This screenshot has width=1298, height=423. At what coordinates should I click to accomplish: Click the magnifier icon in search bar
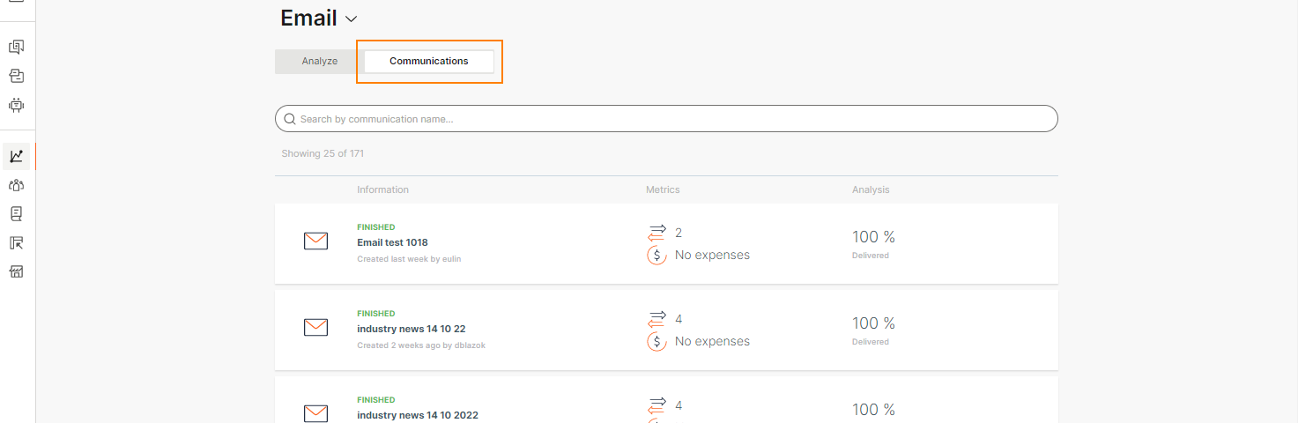(x=289, y=119)
